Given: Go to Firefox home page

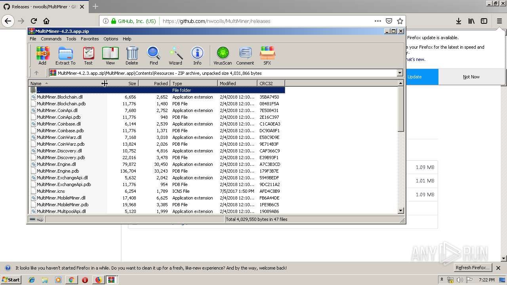Looking at the screenshot, I should 46,21.
